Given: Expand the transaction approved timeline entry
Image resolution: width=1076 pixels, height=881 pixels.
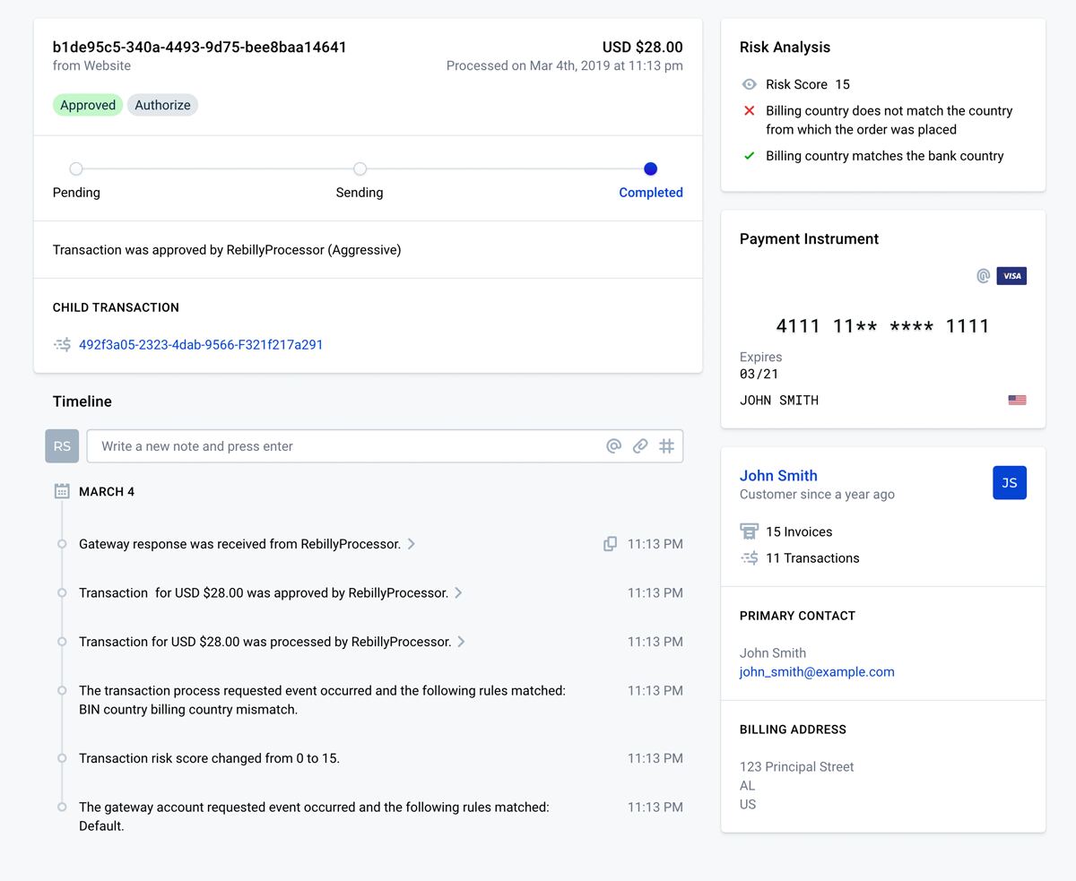Looking at the screenshot, I should (x=458, y=592).
